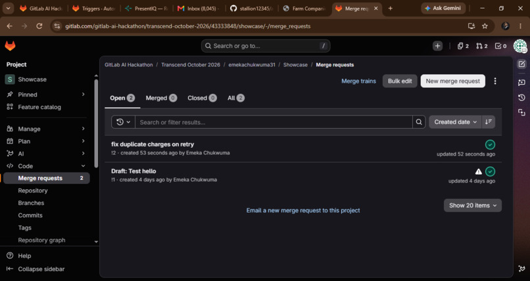This screenshot has height=281, width=530.
Task: Open the merge request list actions kebab menu
Action: coord(495,81)
